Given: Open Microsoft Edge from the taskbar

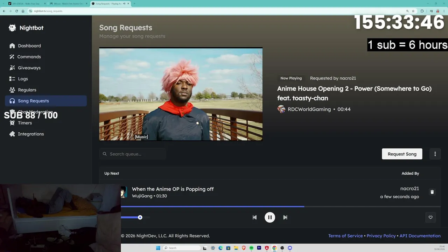Looking at the screenshot, I should (x=220, y=248).
